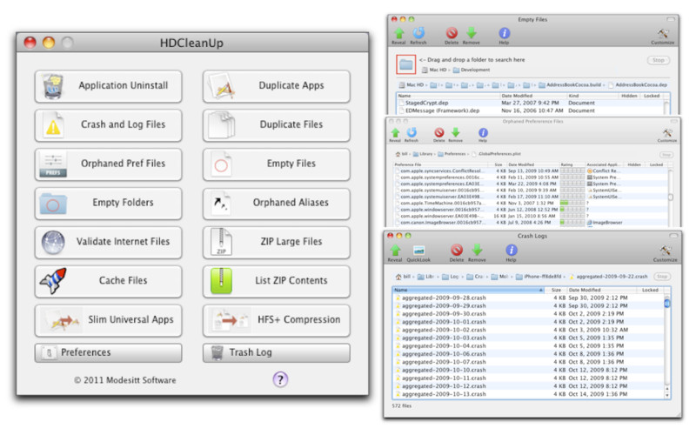Sort Crash Logs by Date Modified column

click(x=601, y=290)
